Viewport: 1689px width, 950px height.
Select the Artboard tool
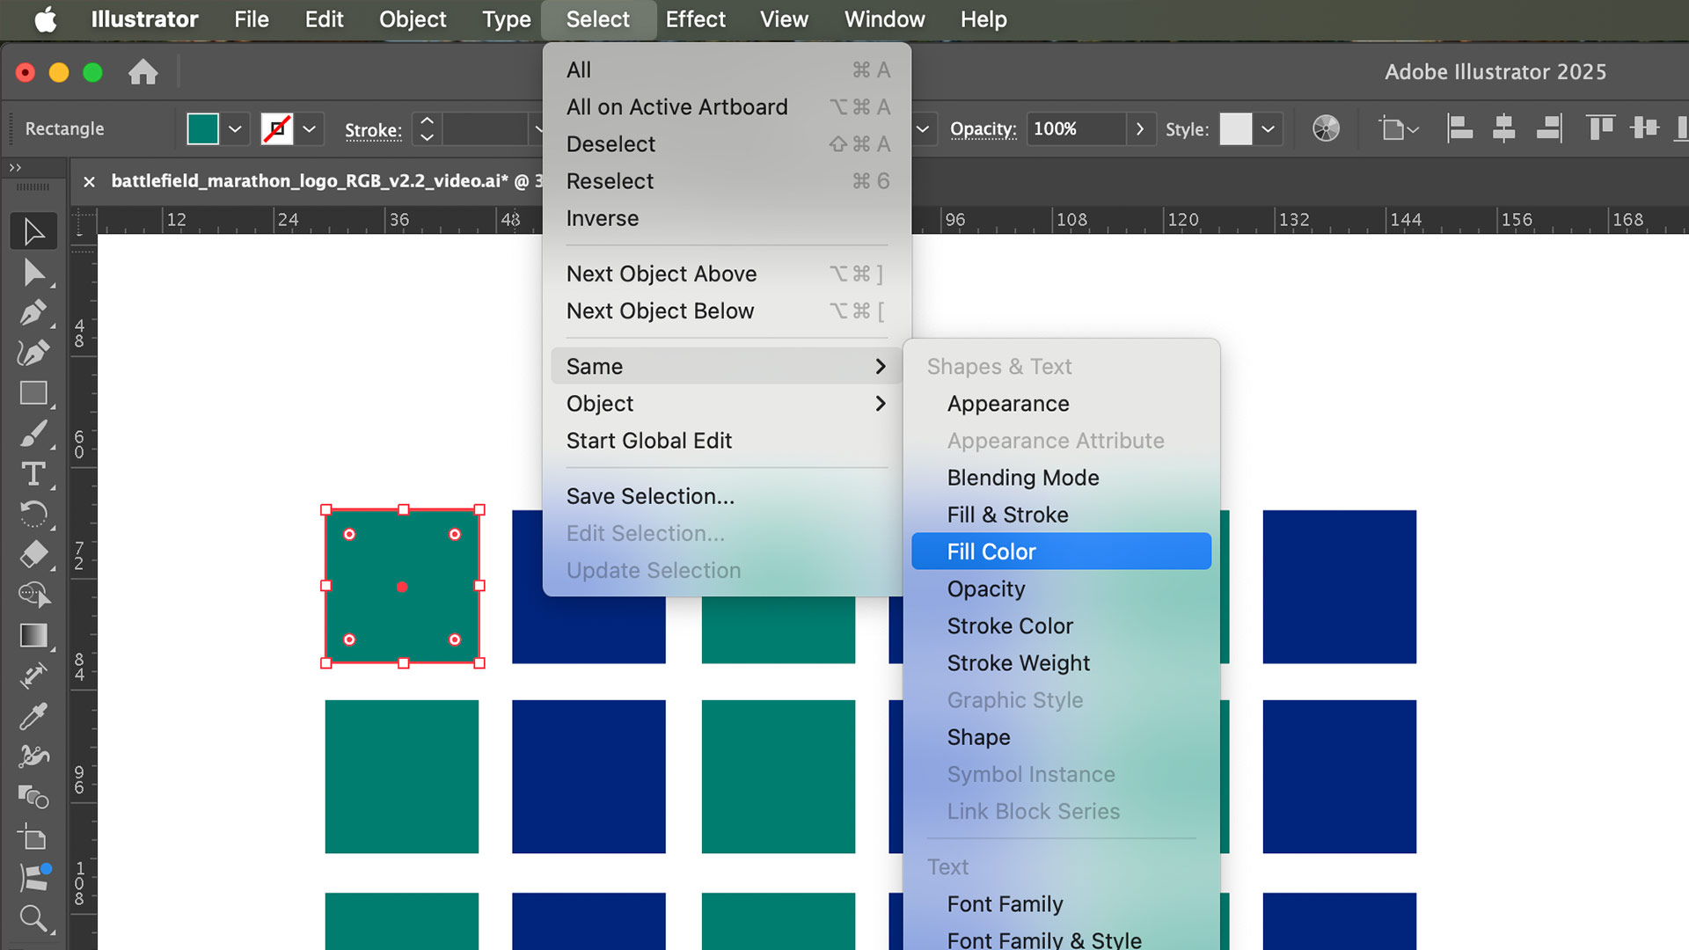(x=33, y=837)
